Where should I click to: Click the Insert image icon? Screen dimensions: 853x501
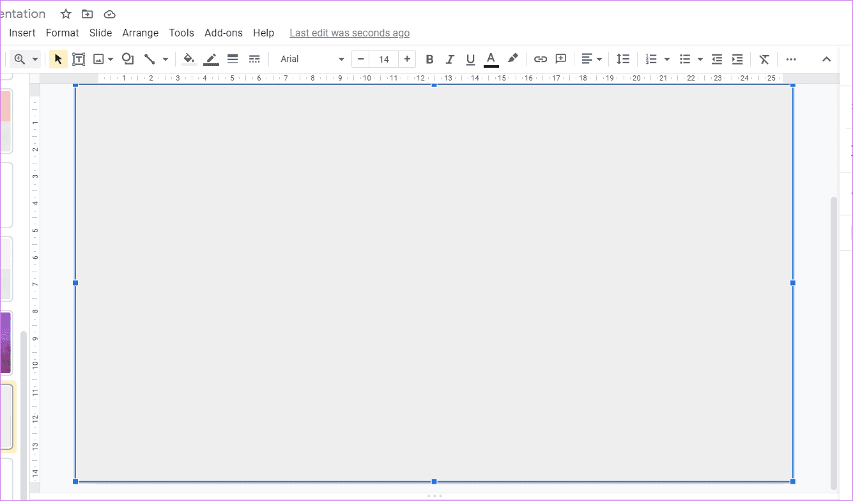[x=98, y=59]
